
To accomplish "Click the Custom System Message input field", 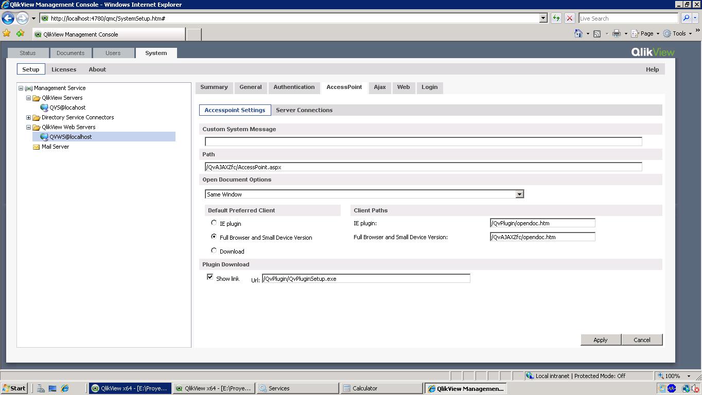I will [424, 141].
